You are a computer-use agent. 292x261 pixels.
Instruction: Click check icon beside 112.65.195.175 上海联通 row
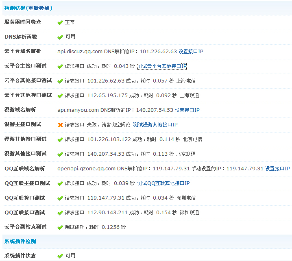click(x=60, y=96)
